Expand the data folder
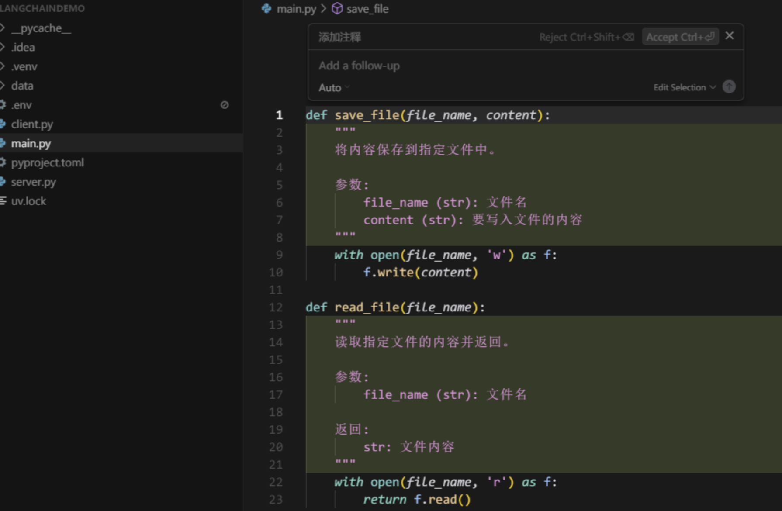 pos(22,86)
